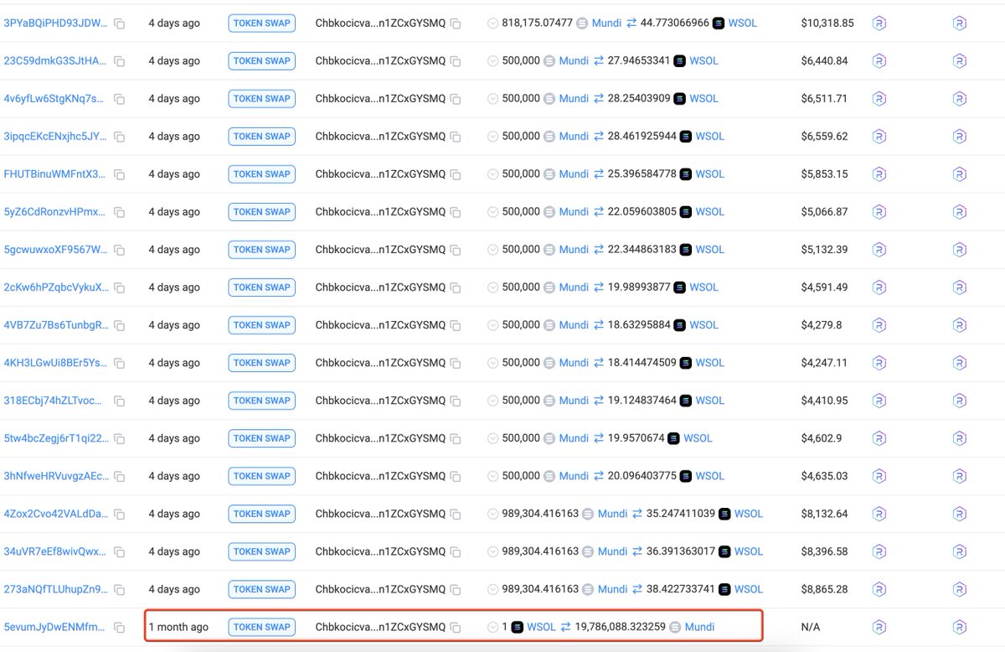Select amount 18.63295884

coord(639,325)
